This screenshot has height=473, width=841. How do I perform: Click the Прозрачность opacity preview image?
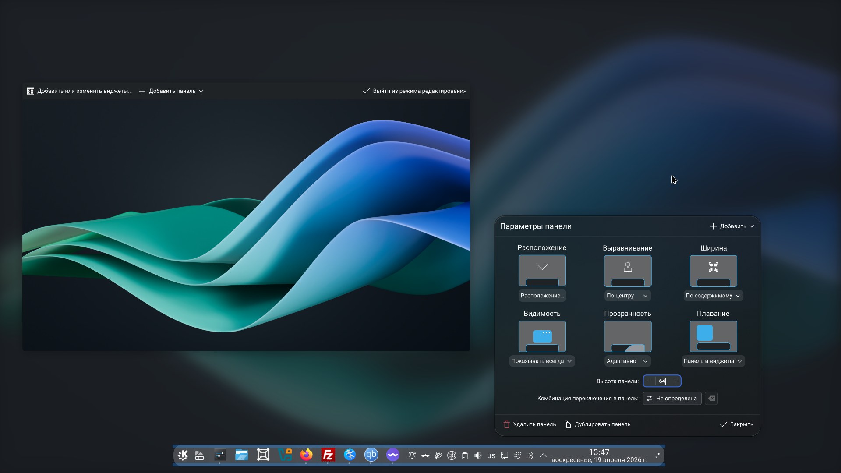pos(627,336)
